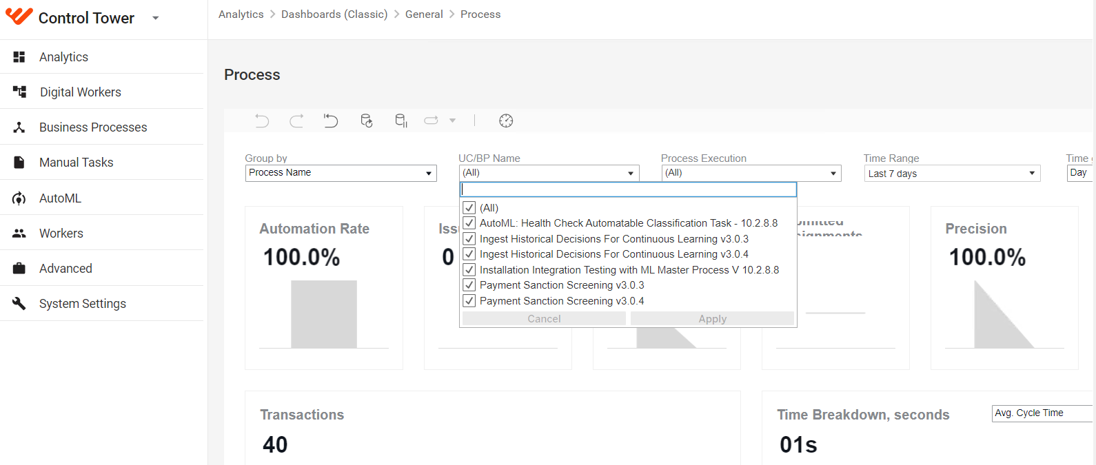Click the Cancel button in filter

544,319
